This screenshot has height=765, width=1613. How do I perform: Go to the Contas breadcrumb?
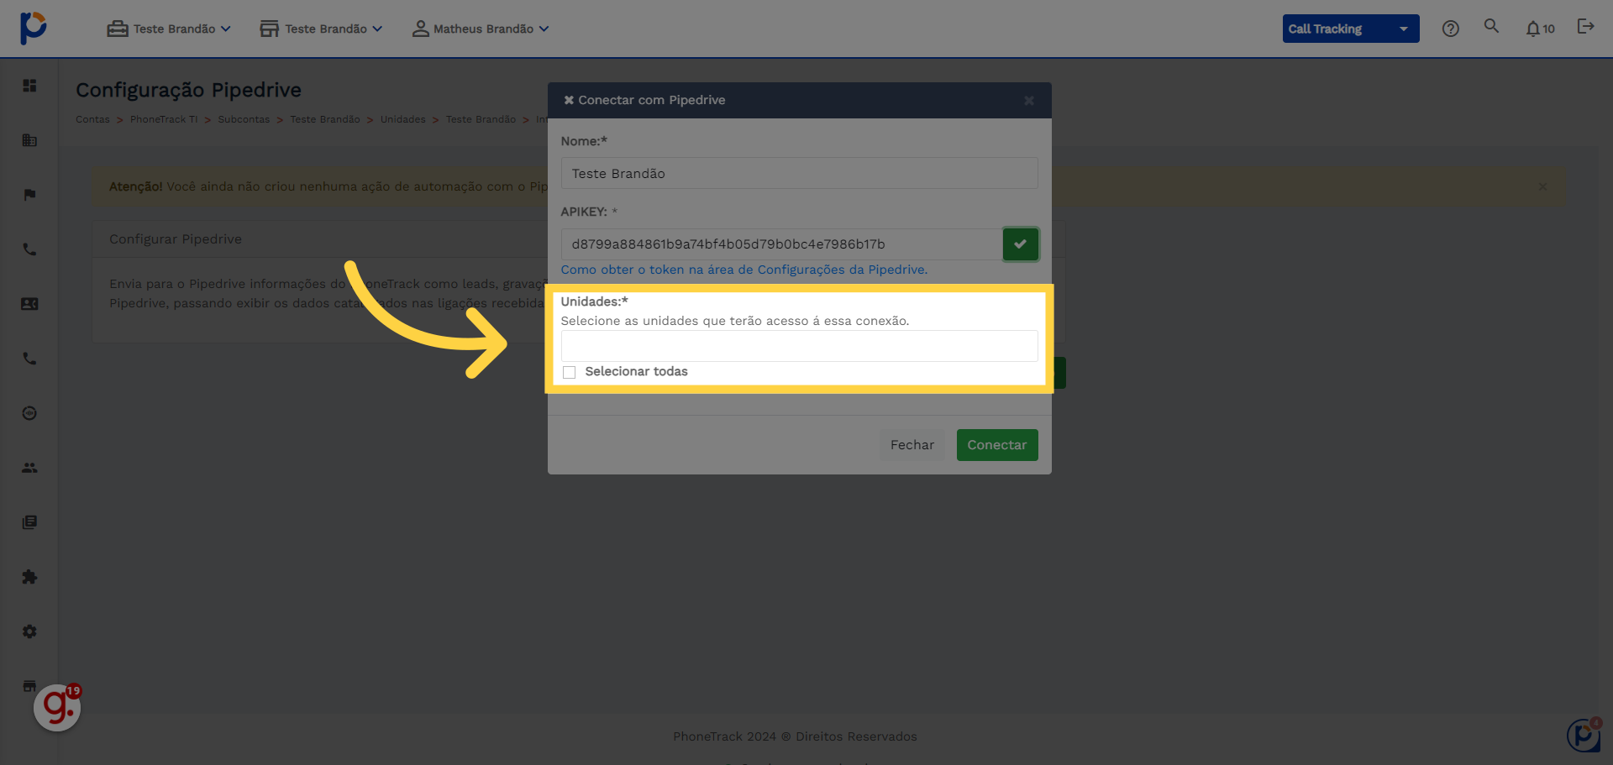coord(92,119)
